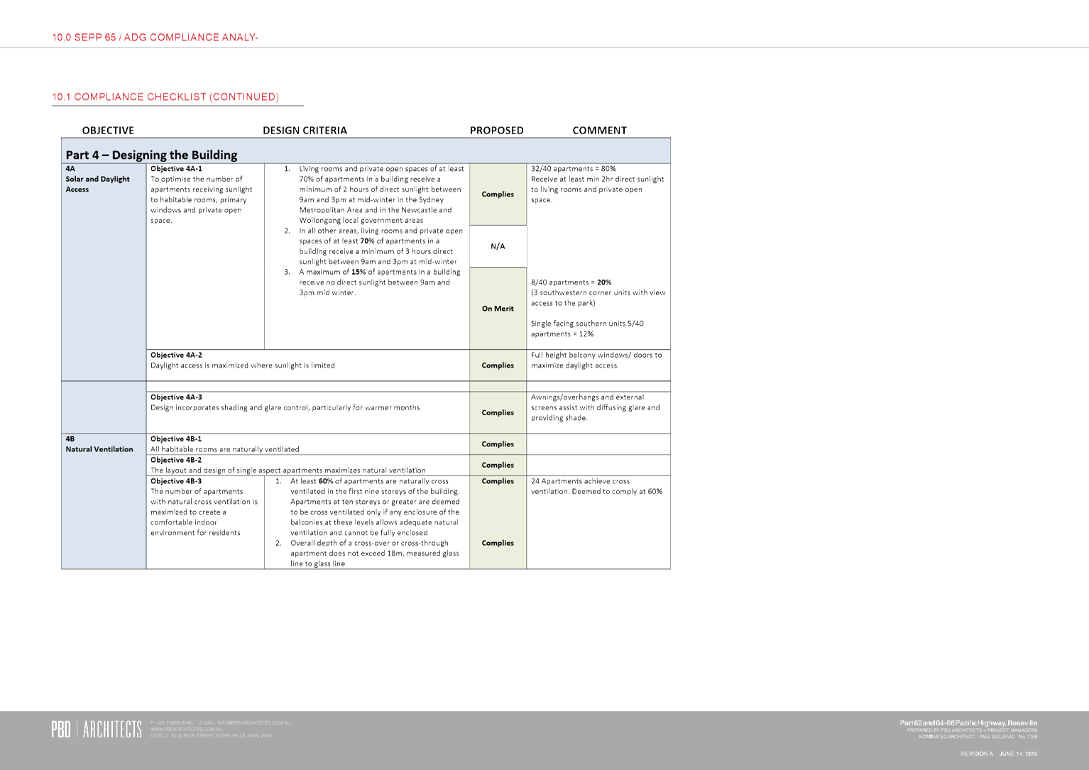Click 'Complies' in the Objective 4B-2 row
Screen dimensions: 1089x770
coord(498,466)
